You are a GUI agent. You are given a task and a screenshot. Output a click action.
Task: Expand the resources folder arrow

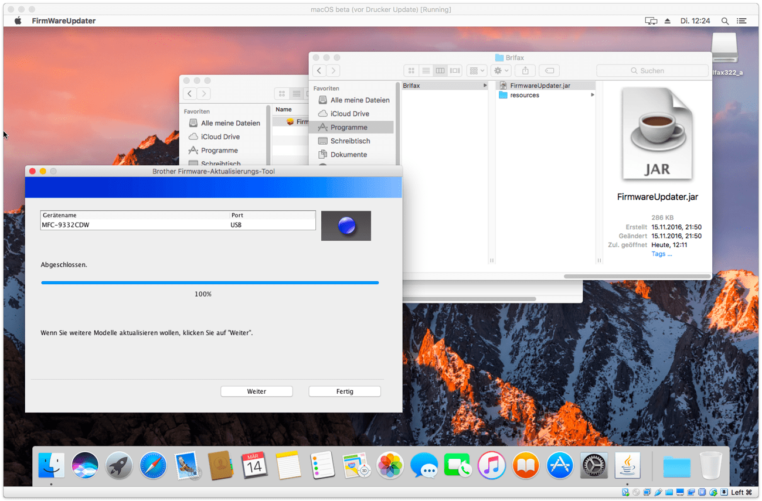click(592, 95)
